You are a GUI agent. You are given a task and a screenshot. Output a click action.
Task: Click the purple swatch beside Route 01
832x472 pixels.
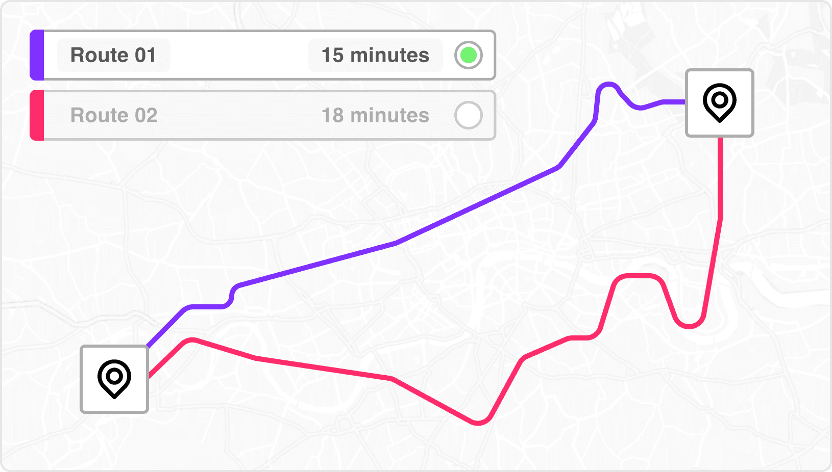tap(36, 55)
